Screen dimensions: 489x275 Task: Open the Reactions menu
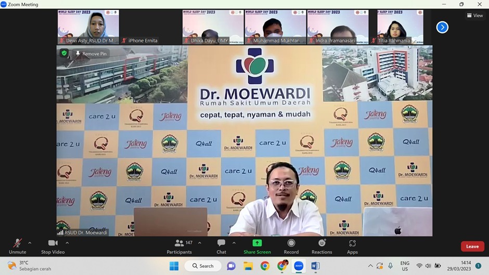[x=321, y=246]
